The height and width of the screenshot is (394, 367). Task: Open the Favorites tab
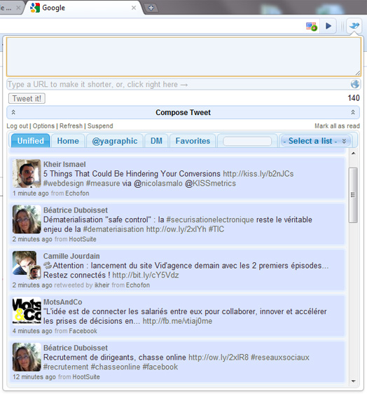pos(193,141)
